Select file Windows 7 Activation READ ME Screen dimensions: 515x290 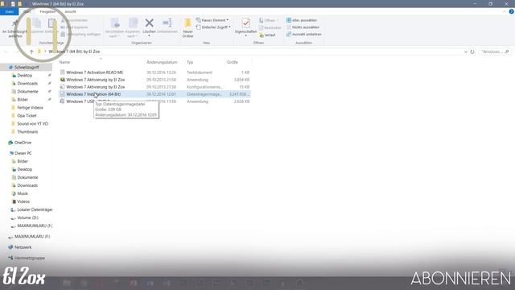pos(154,72)
